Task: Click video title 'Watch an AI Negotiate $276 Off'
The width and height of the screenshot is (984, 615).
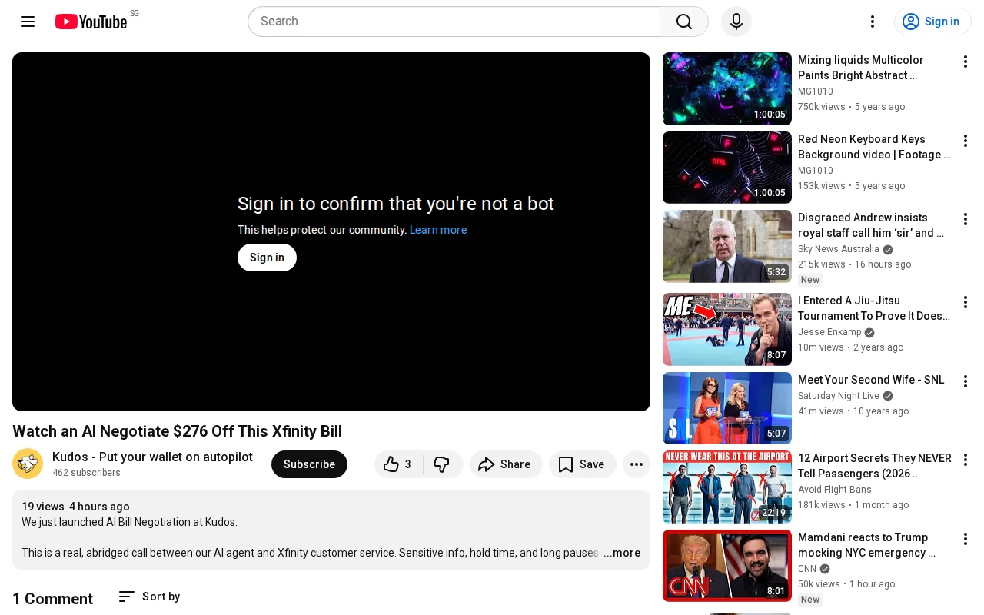Action: pos(177,431)
